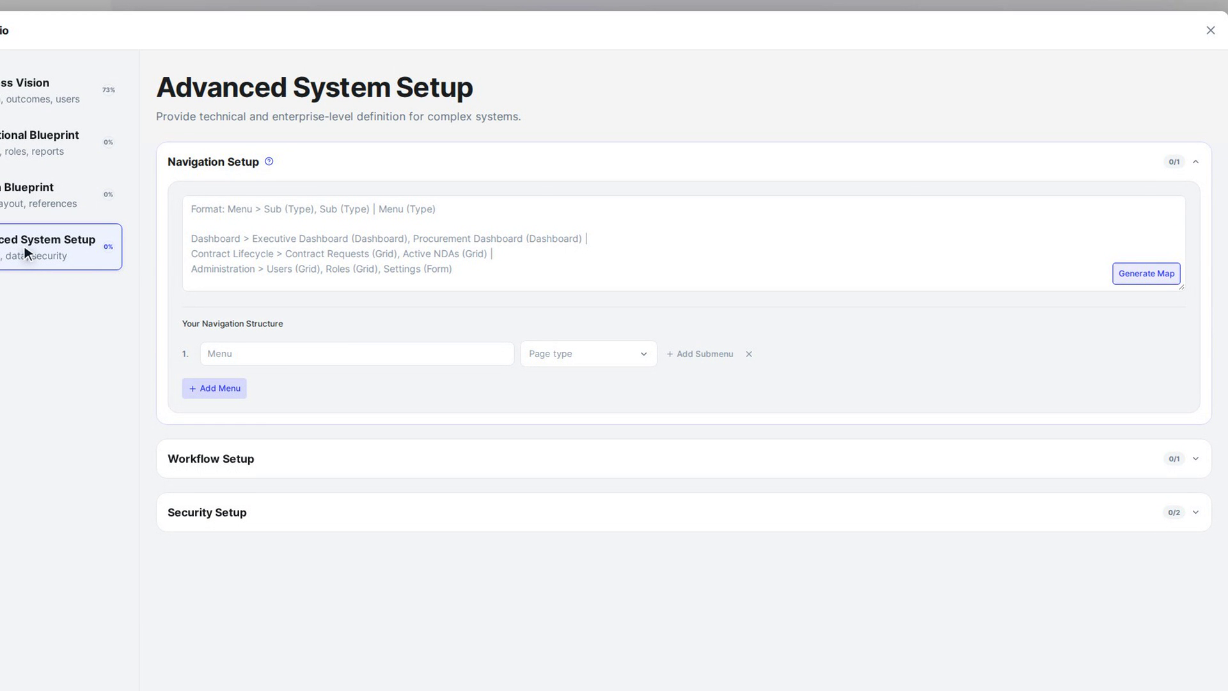This screenshot has width=1228, height=691.
Task: Select the Advanced System Setup step
Action: [59, 247]
